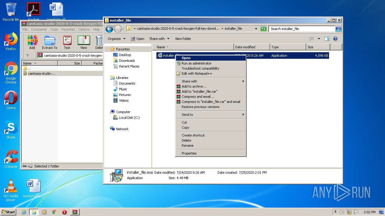Expand Share with toolbar dropdown
Viewport: 385px width, 216px height.
coord(159,39)
